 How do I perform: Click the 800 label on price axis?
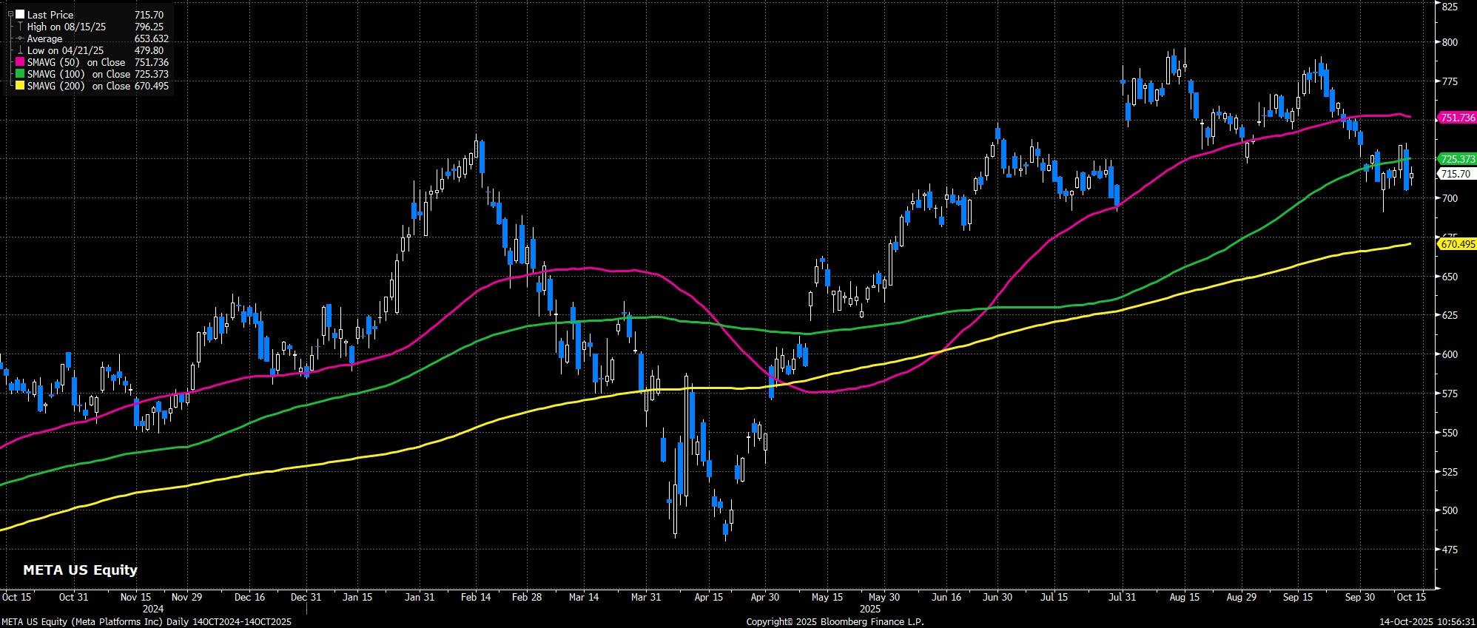pos(1447,43)
